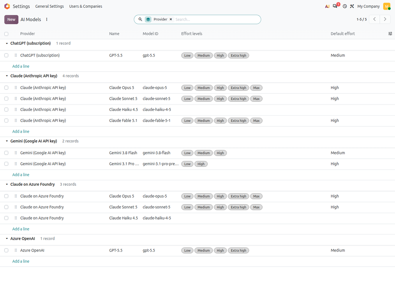
Task: Open the AI Models actions kebab menu
Action: pos(47,19)
